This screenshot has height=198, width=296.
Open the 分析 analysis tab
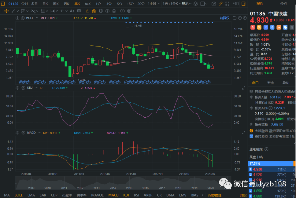(283, 4)
